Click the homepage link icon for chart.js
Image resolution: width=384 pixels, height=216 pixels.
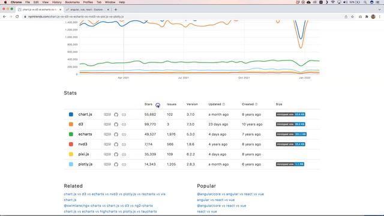124,115
